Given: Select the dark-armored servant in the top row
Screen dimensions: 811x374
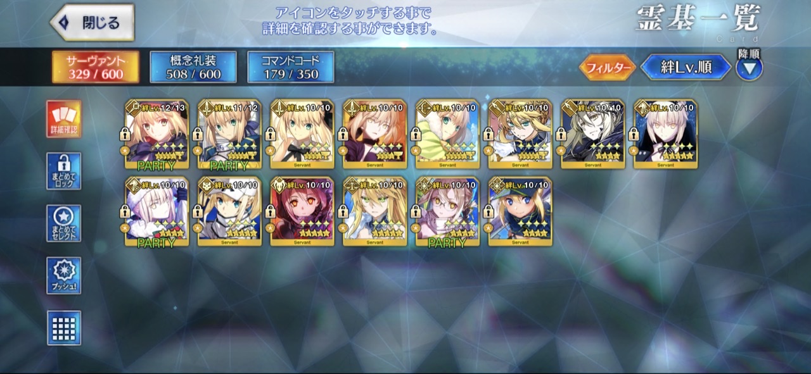Looking at the screenshot, I should tap(593, 134).
